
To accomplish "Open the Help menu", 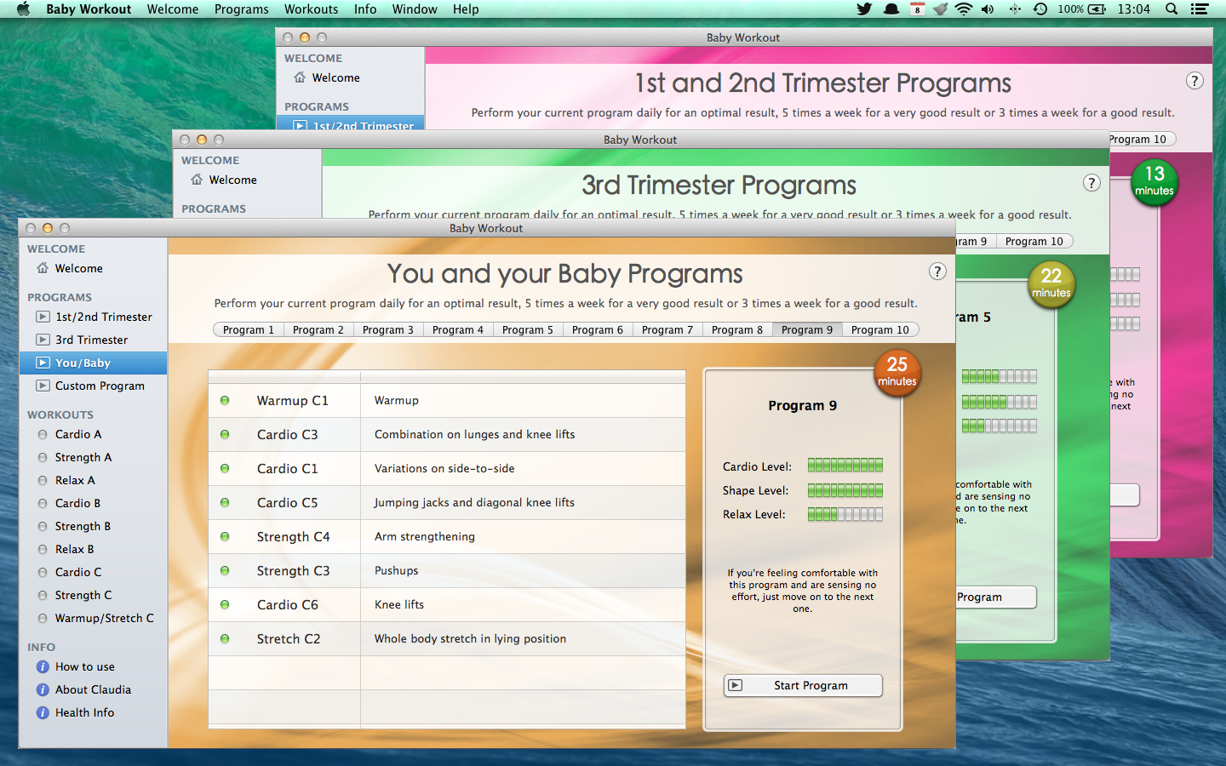I will click(x=466, y=9).
